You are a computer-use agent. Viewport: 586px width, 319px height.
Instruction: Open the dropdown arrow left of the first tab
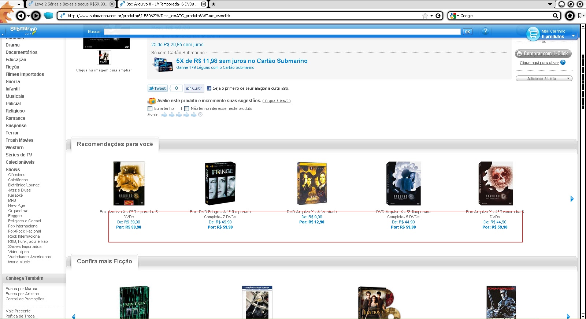point(19,4)
